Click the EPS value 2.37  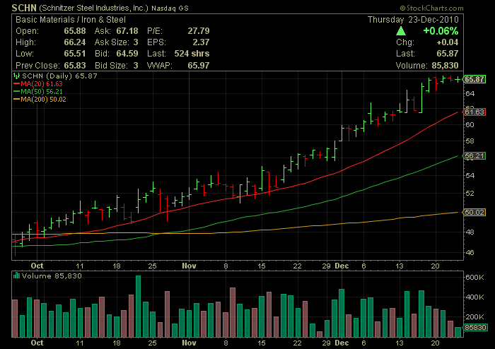[x=201, y=42]
